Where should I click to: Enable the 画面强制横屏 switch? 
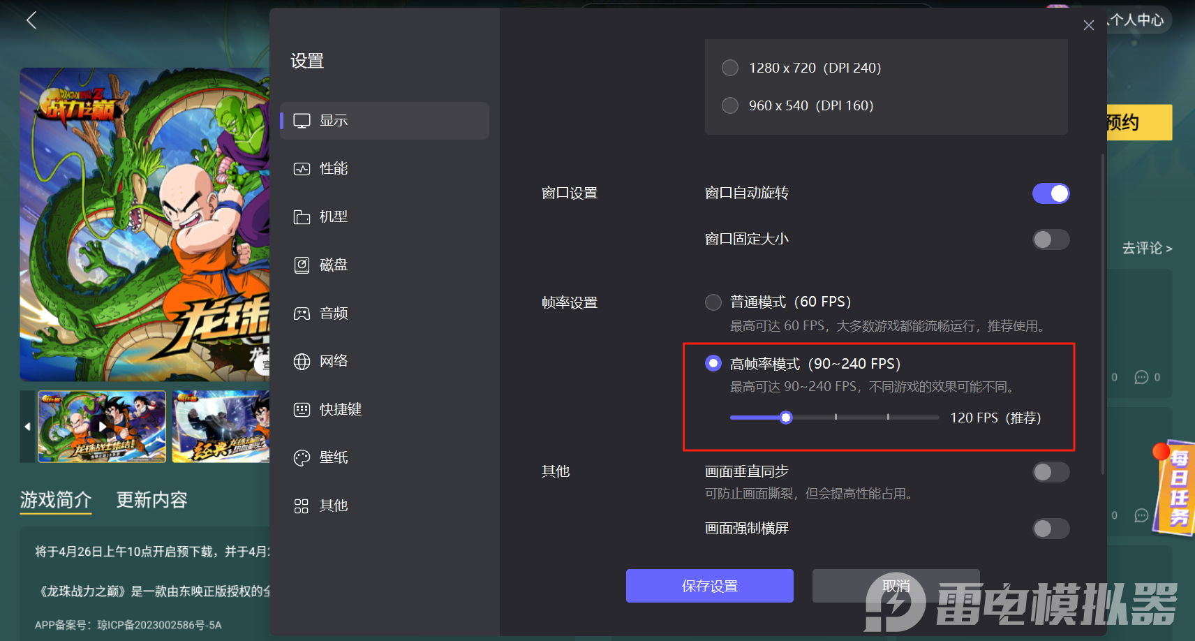click(1051, 529)
